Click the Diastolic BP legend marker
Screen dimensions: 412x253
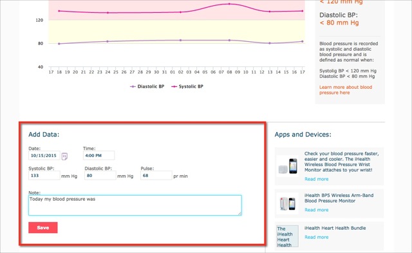pos(133,86)
